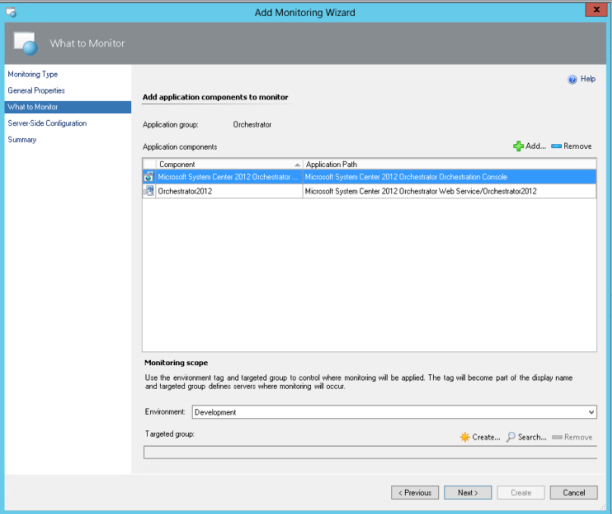The image size is (612, 514).
Task: Click the Orchestration Console row icon
Action: (149, 177)
